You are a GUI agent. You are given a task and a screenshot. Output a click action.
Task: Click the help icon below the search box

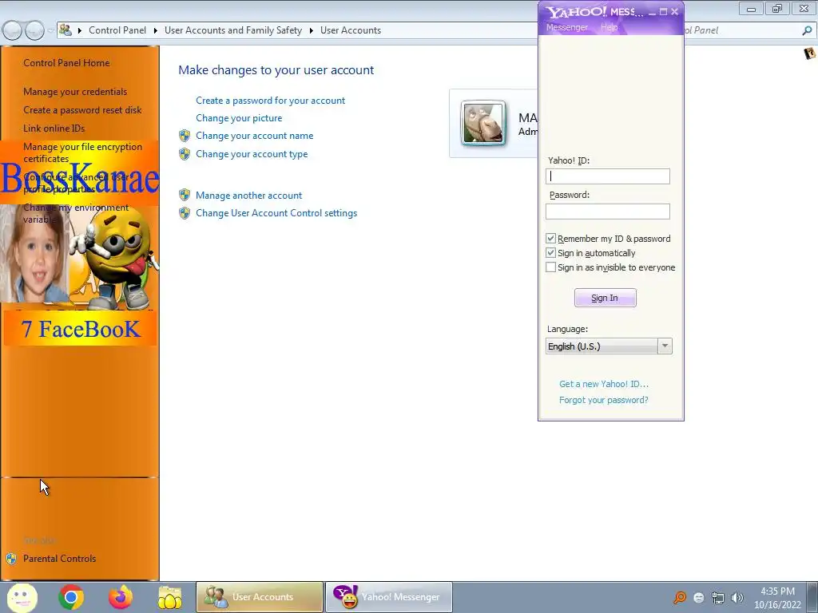(810, 53)
